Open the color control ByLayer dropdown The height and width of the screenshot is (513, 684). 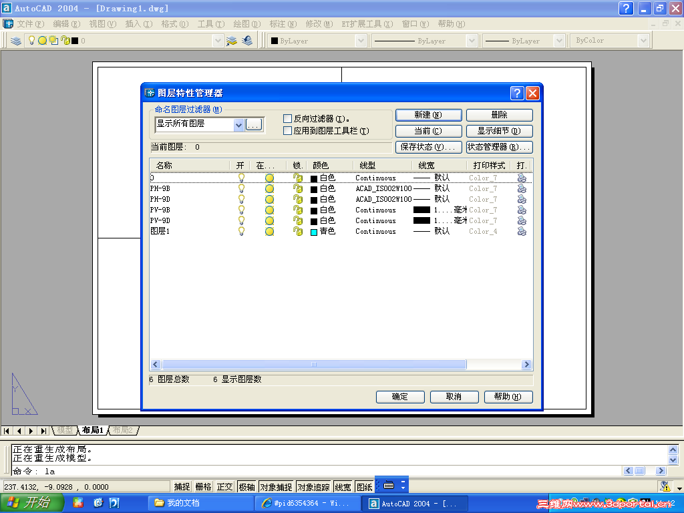(361, 41)
